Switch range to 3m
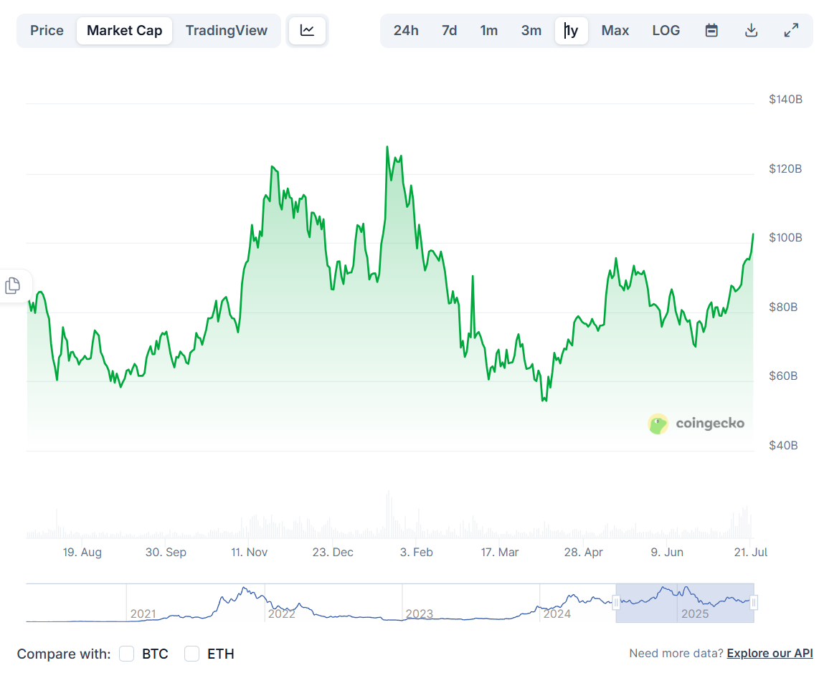 pyautogui.click(x=531, y=31)
